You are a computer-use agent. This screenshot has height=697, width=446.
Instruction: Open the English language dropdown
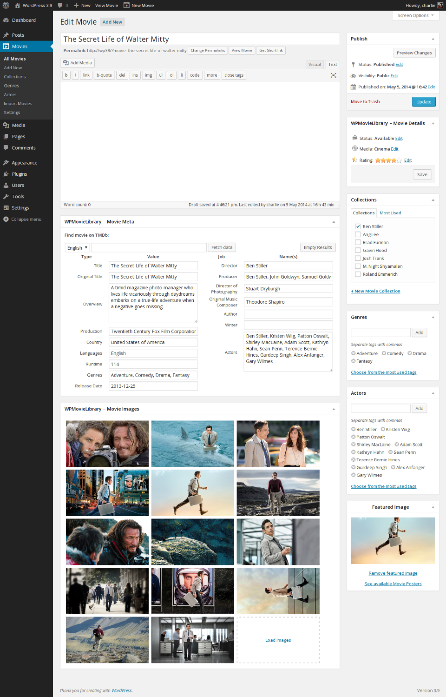77,248
